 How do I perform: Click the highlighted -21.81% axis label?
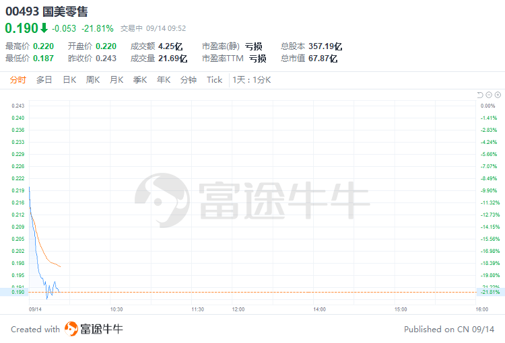click(x=490, y=292)
